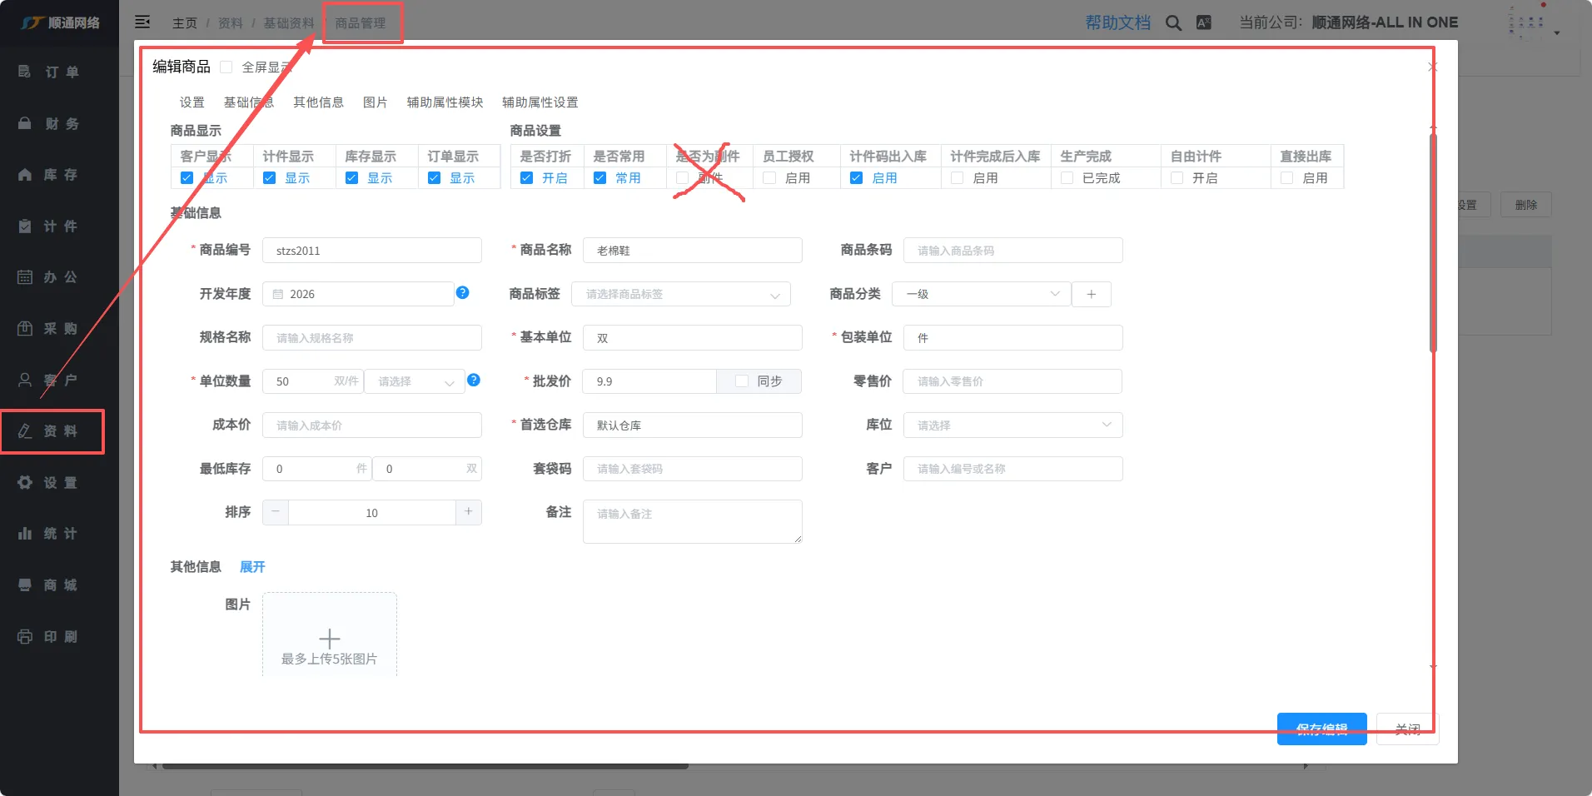This screenshot has height=796, width=1592.
Task: Switch to the 其他信息 tab
Action: tap(318, 102)
